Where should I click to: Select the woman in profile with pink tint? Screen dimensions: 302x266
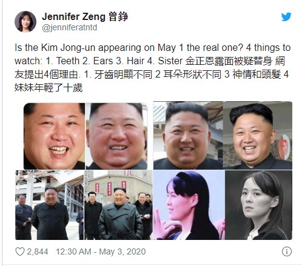189,205
